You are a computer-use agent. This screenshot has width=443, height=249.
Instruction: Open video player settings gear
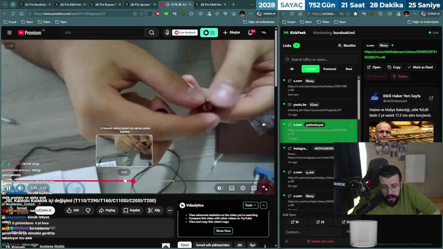click(x=243, y=188)
